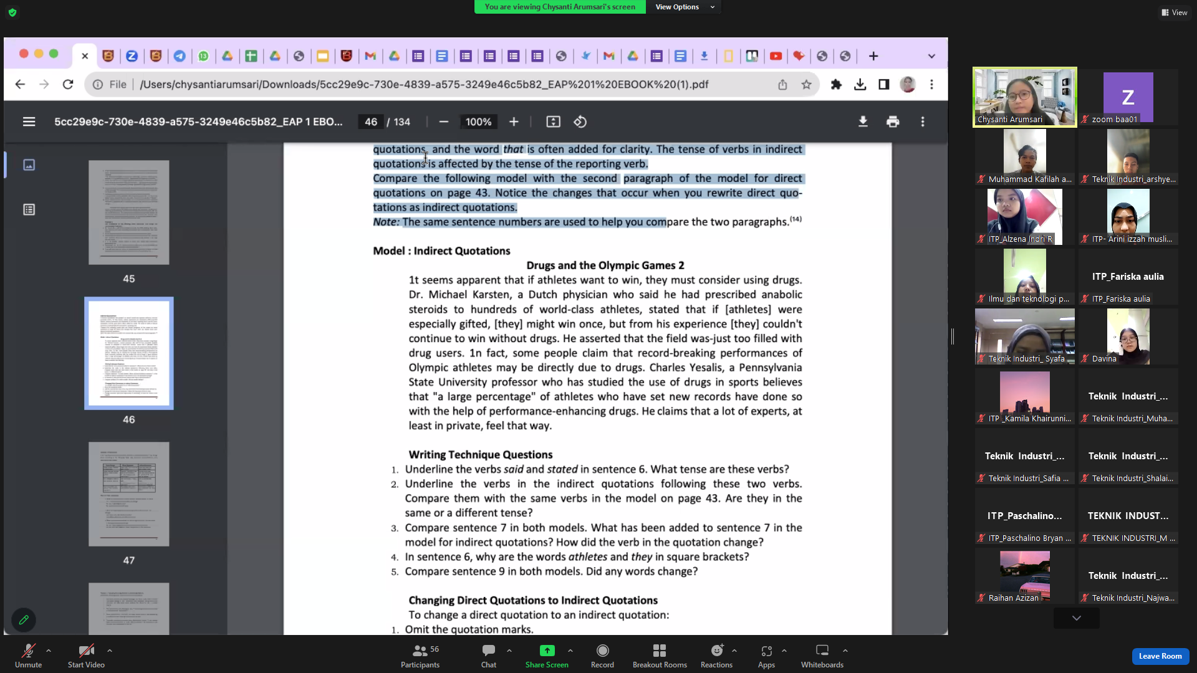Viewport: 1197px width, 673px height.
Task: Expand video options arrow next to Start Video
Action: point(110,651)
